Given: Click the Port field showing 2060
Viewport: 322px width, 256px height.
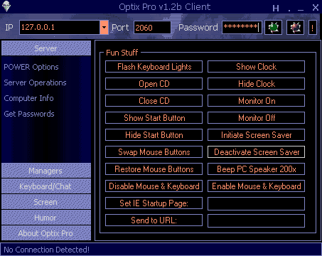Looking at the screenshot, I should (x=152, y=28).
